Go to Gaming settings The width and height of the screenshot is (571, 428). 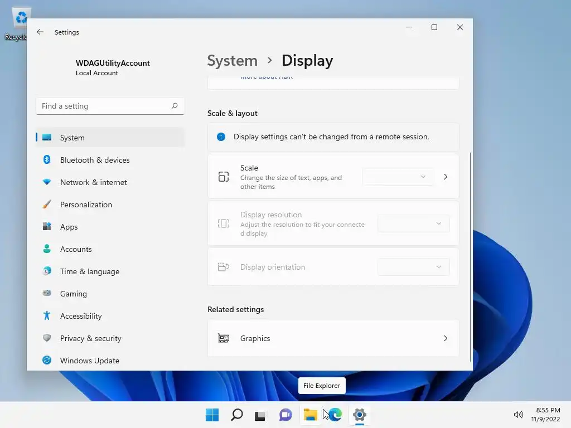click(110, 293)
